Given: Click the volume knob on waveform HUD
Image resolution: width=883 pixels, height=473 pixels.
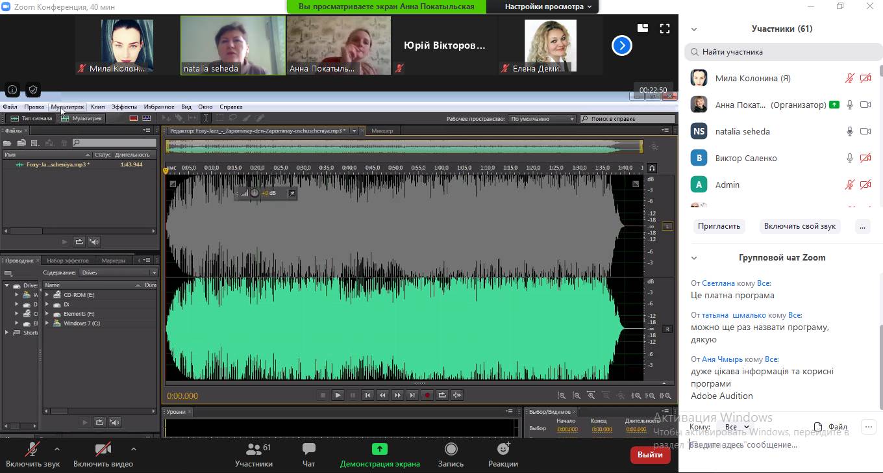Looking at the screenshot, I should (255, 193).
